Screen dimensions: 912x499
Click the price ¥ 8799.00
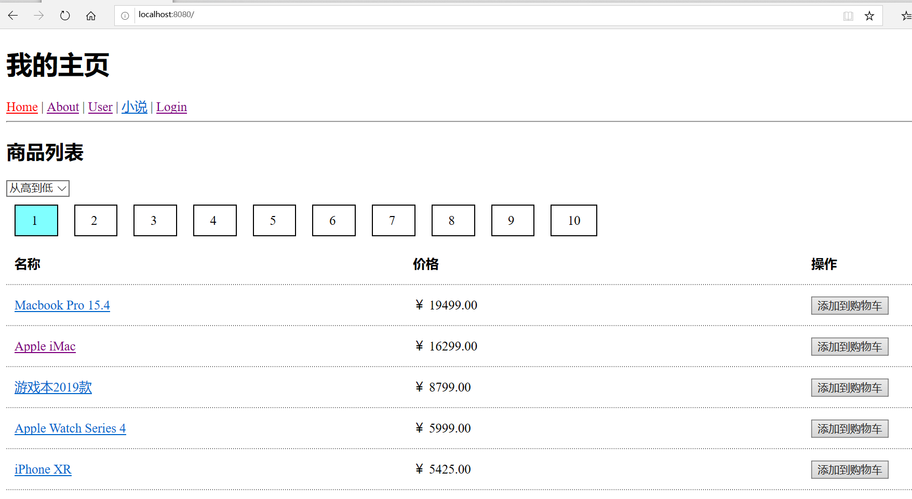point(443,387)
